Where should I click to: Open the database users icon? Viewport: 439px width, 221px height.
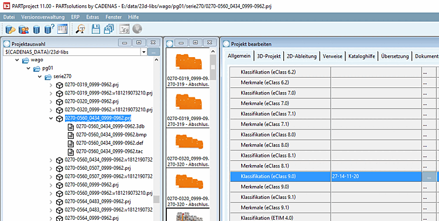[23, 29]
